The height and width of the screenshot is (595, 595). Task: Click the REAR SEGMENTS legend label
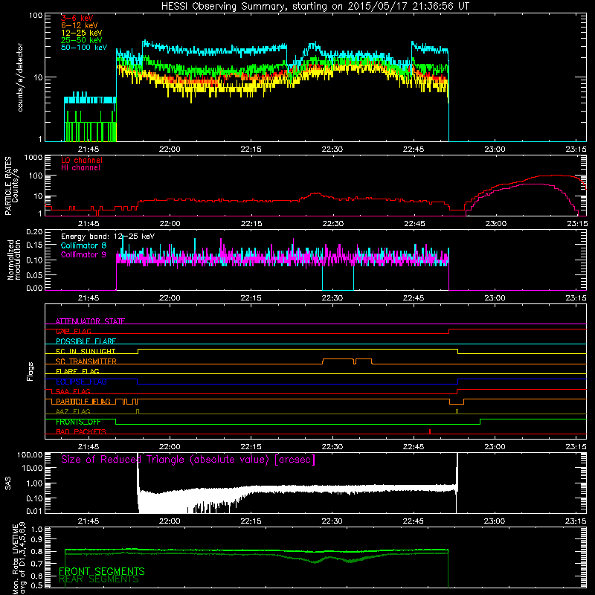(99, 579)
